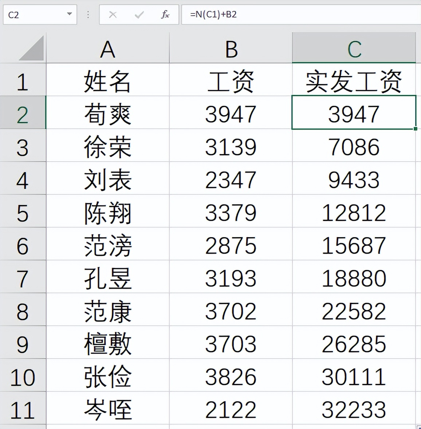Click header cell 实发工资
This screenshot has height=429, width=421.
pyautogui.click(x=354, y=80)
